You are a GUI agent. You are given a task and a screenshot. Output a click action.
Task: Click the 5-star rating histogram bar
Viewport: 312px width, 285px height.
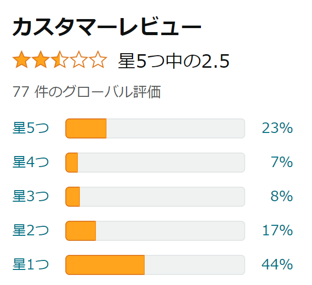(155, 128)
